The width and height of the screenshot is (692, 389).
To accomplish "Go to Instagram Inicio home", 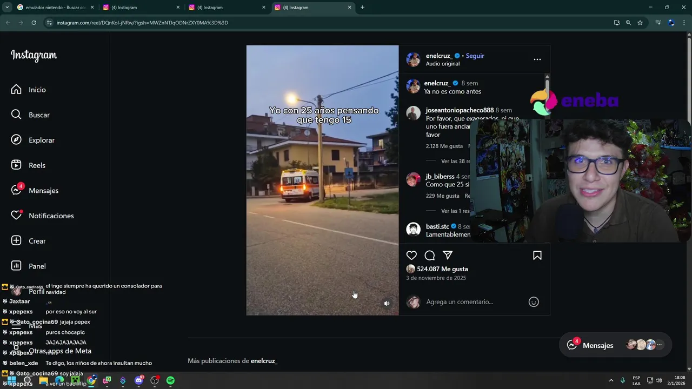I will (29, 90).
